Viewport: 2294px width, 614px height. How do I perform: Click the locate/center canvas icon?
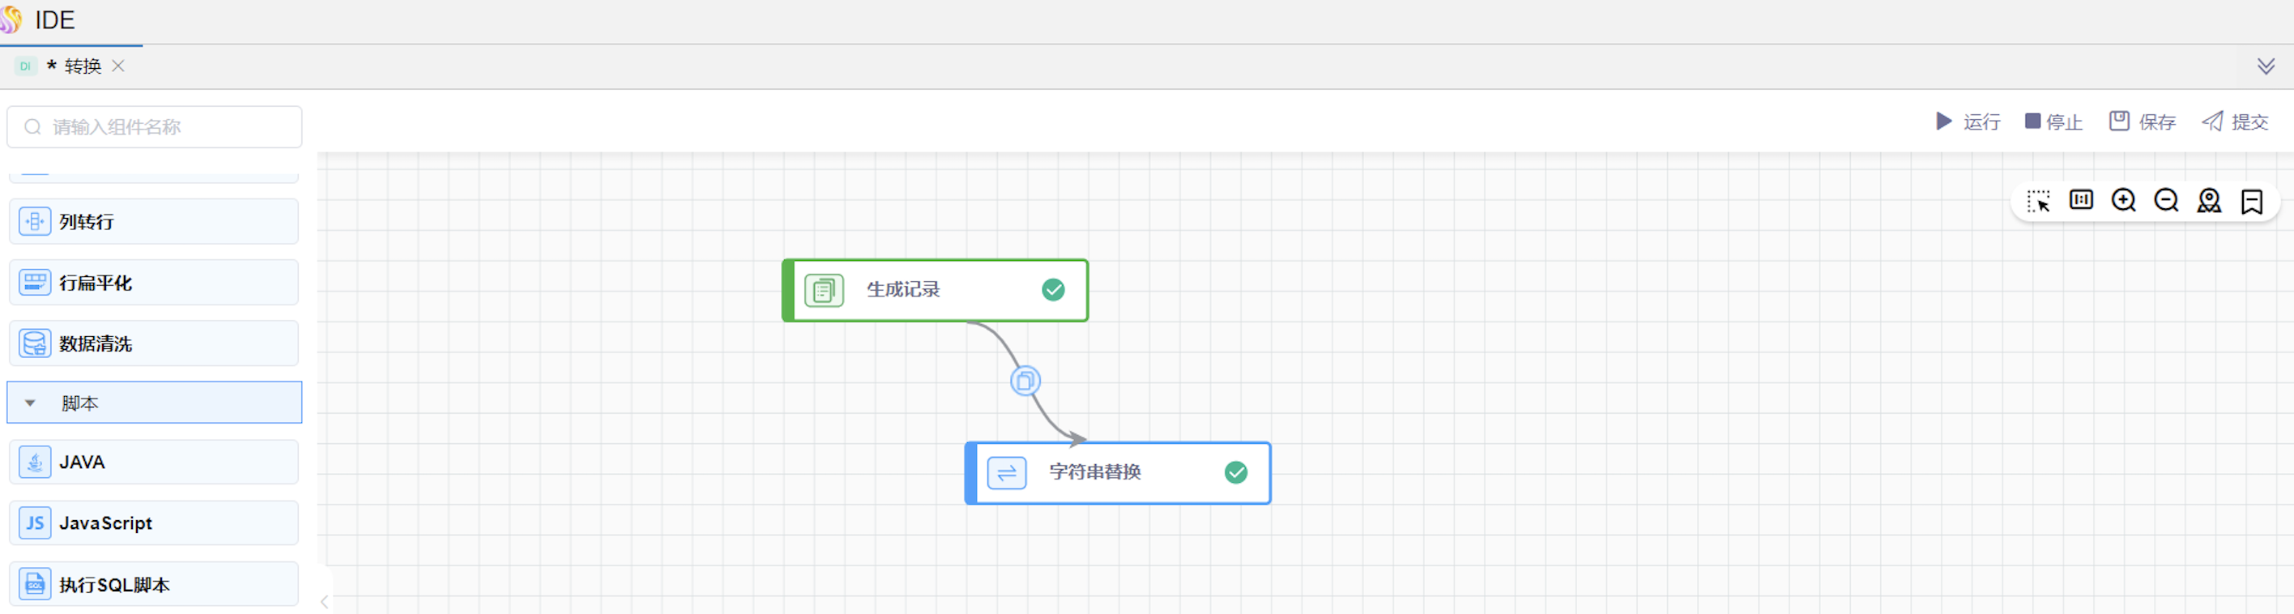pos(2210,201)
